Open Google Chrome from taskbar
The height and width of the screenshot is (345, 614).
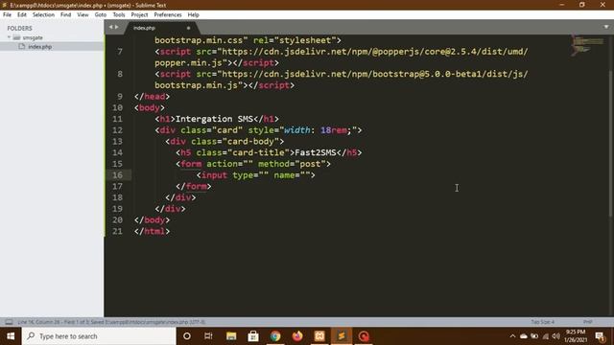pos(275,336)
